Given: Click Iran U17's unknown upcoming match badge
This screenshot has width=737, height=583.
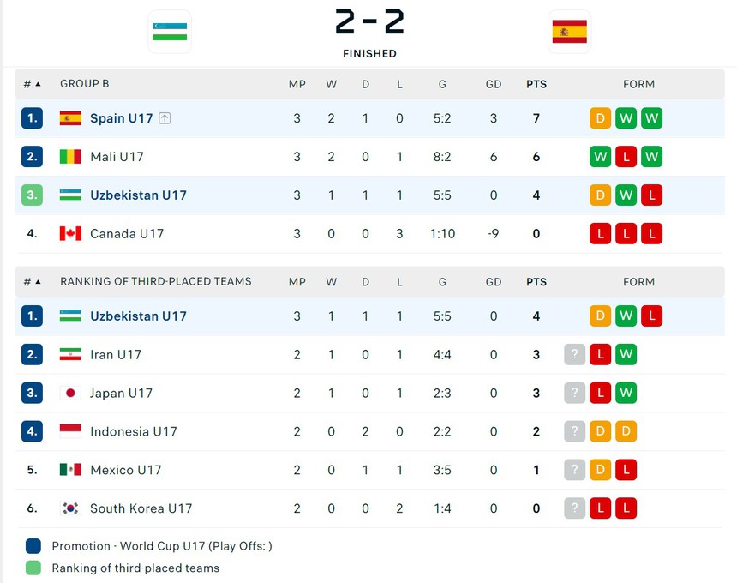Looking at the screenshot, I should (575, 355).
